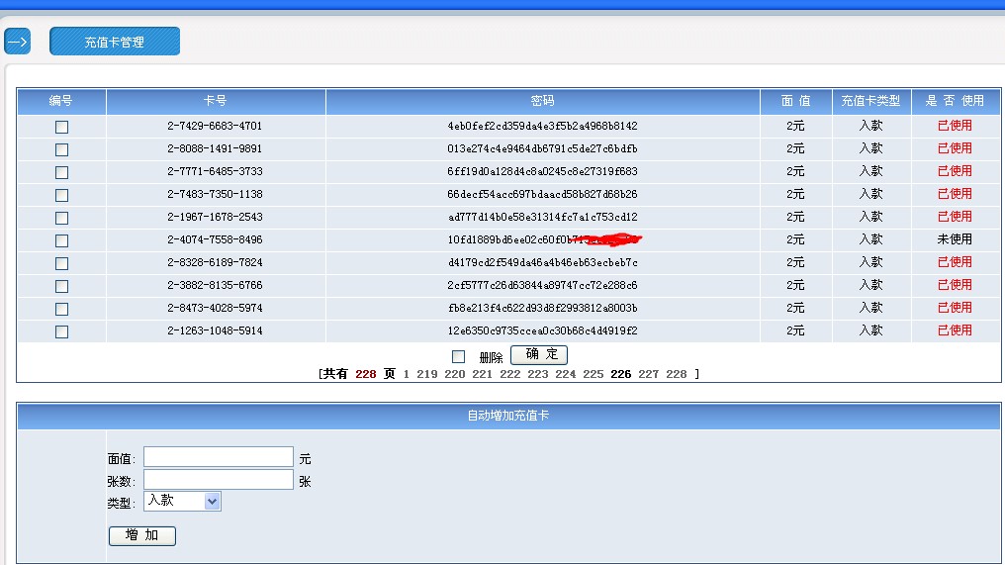Viewport: 1005px width, 565px height.
Task: Click the arrow icon beside 充值卡管理
Action: (17, 42)
